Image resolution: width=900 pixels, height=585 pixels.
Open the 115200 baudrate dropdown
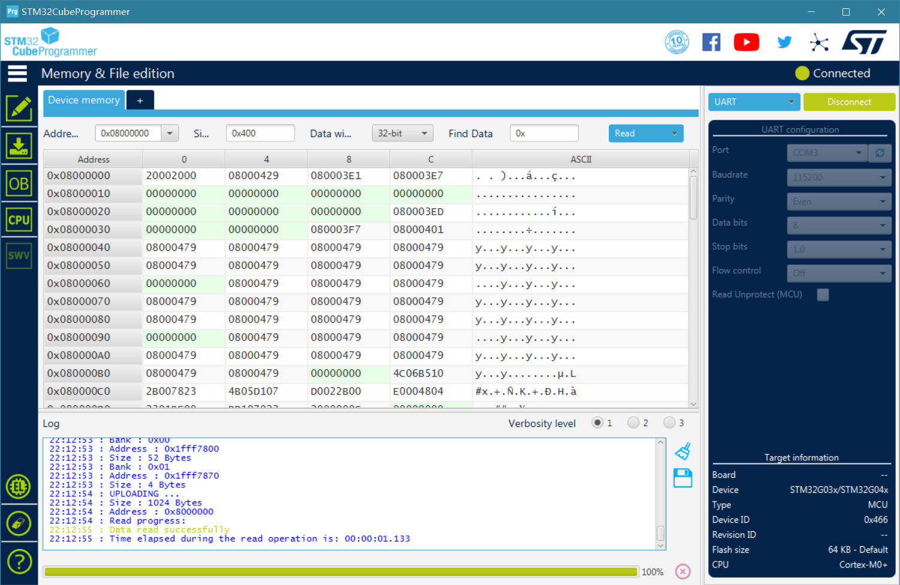point(839,177)
